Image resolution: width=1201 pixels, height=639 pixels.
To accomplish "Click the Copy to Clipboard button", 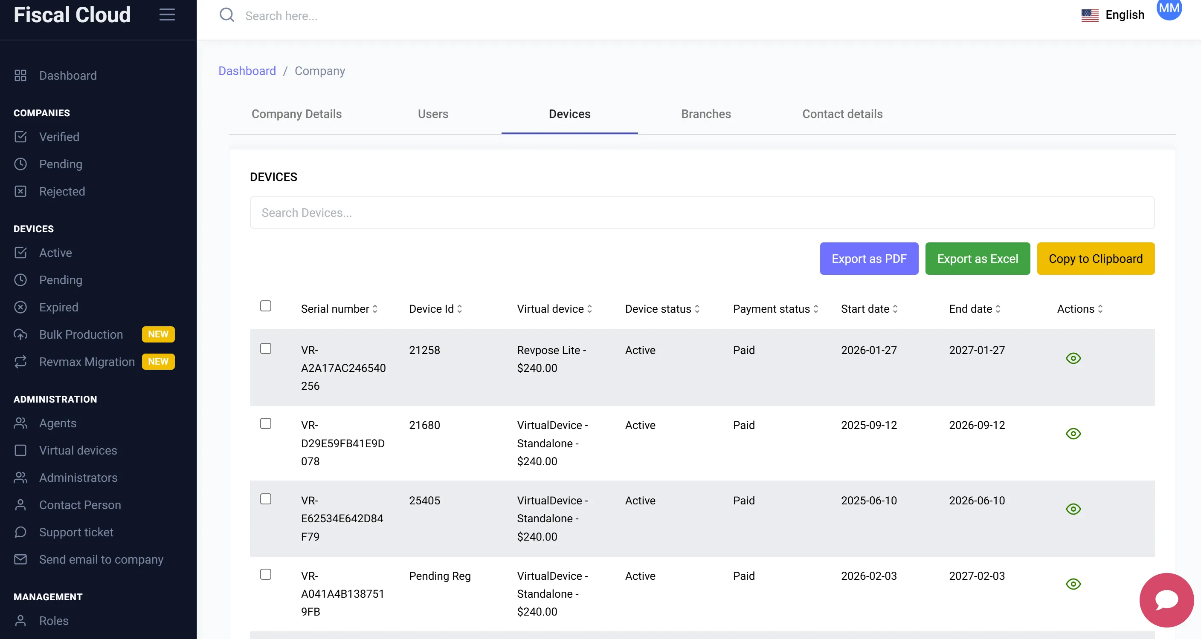I will tap(1095, 259).
